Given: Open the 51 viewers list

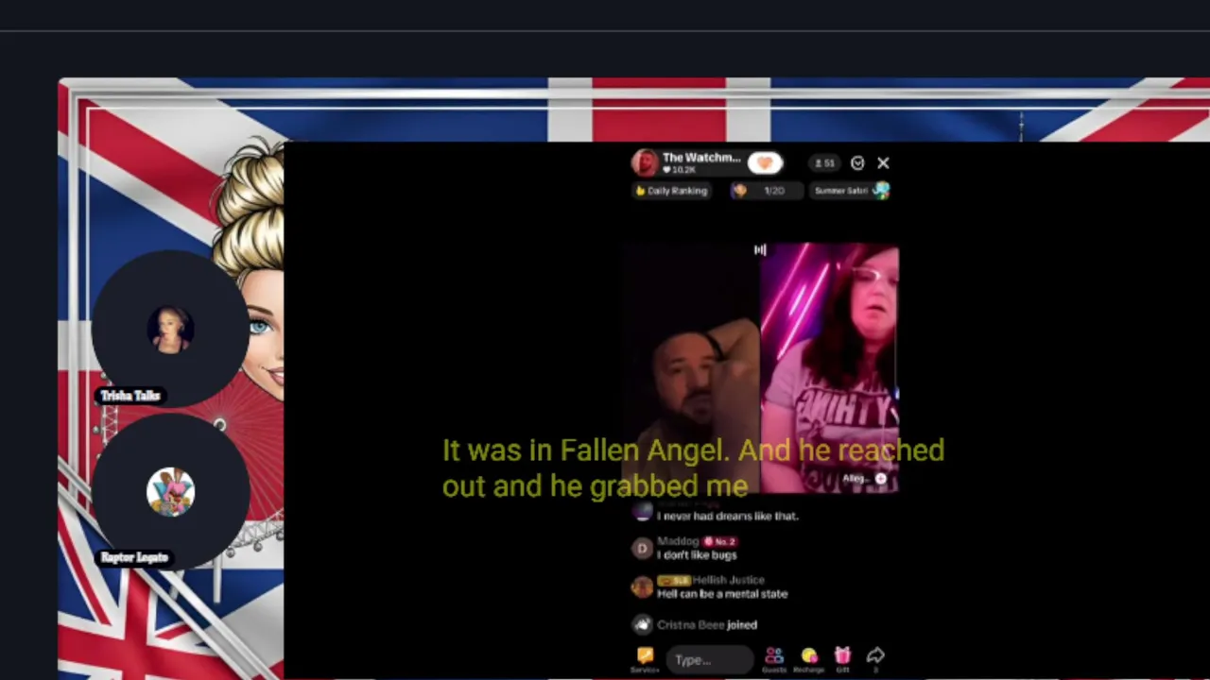Looking at the screenshot, I should pyautogui.click(x=825, y=163).
